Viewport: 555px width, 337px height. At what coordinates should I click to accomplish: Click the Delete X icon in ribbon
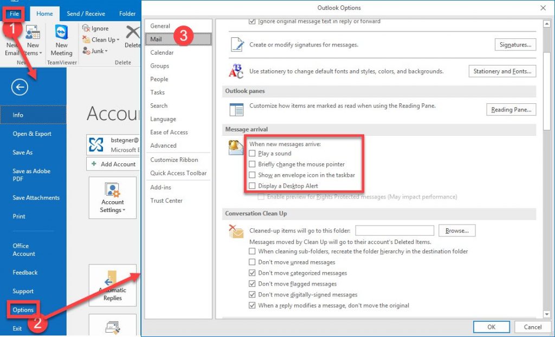133,32
